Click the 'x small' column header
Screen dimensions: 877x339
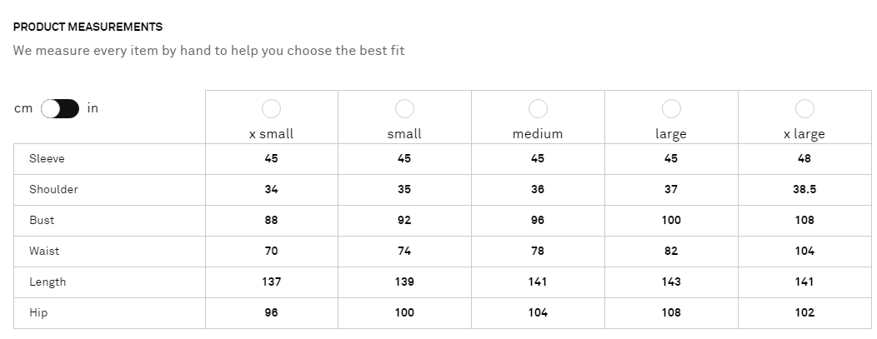(x=271, y=133)
